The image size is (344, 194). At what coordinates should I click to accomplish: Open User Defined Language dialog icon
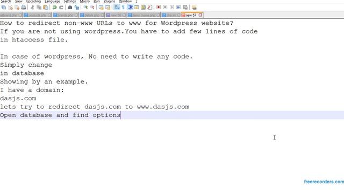coord(137,8)
